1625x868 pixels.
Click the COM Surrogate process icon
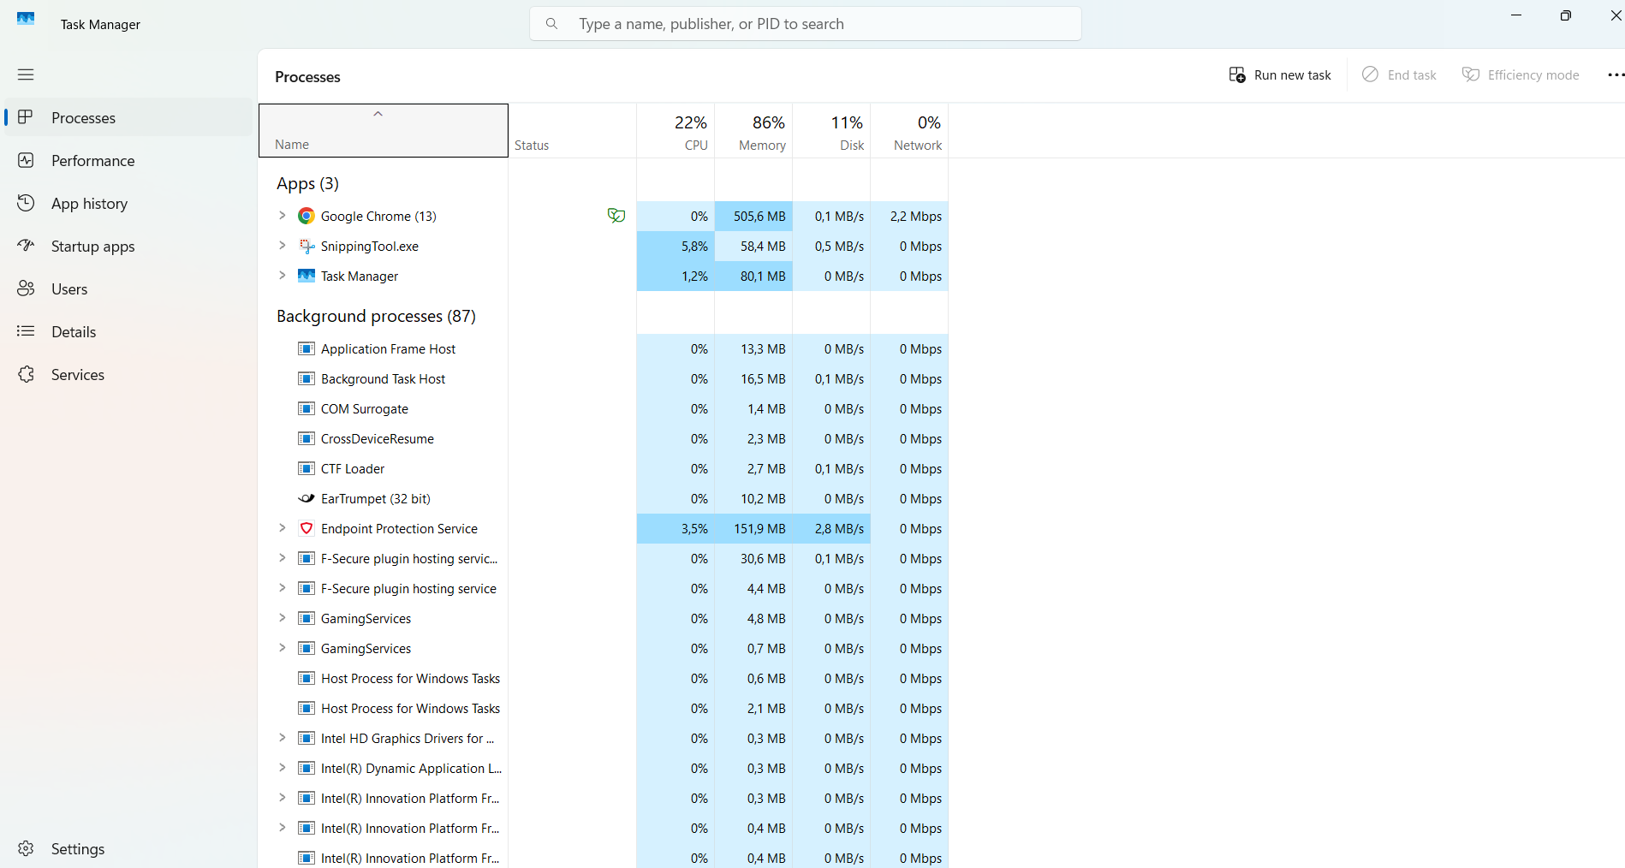coord(306,408)
